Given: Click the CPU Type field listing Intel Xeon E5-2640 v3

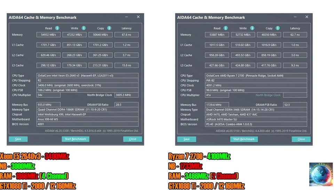Looking at the screenshot, I should 87,76.
